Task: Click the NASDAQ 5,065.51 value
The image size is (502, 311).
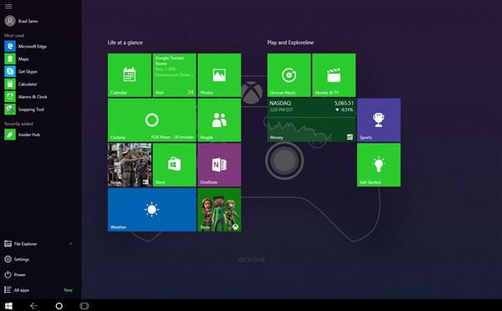Action: pos(344,103)
